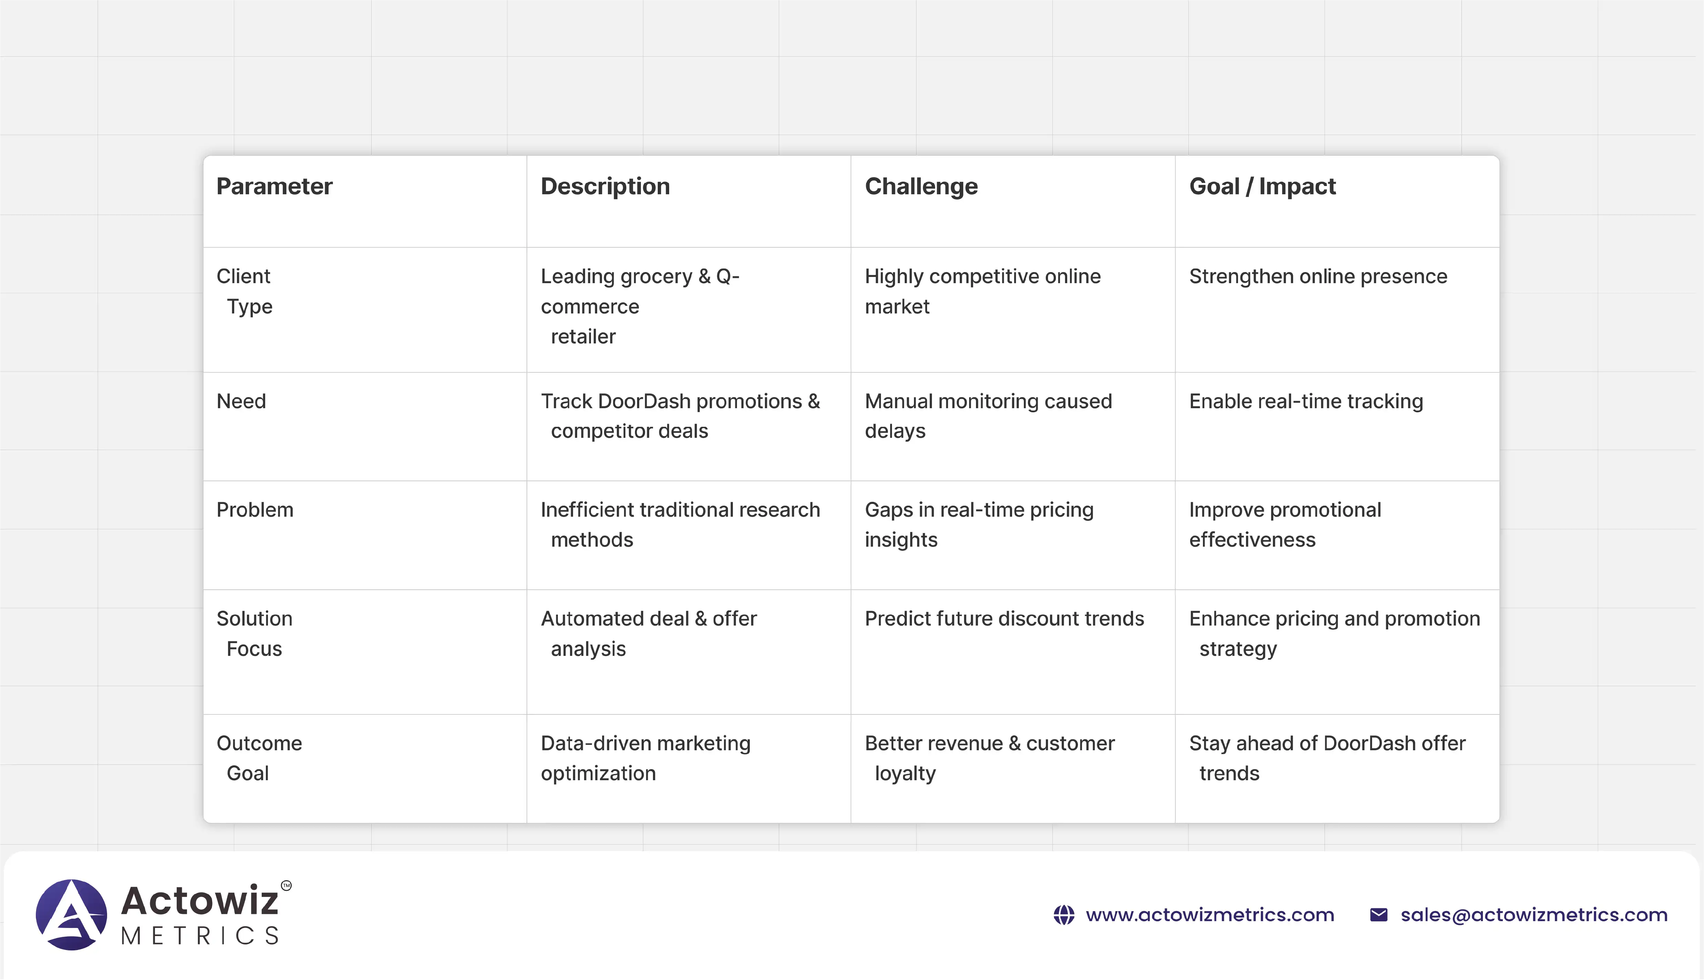Click the sales@actowizmetrics.com email link
The height and width of the screenshot is (980, 1704).
coord(1534,915)
